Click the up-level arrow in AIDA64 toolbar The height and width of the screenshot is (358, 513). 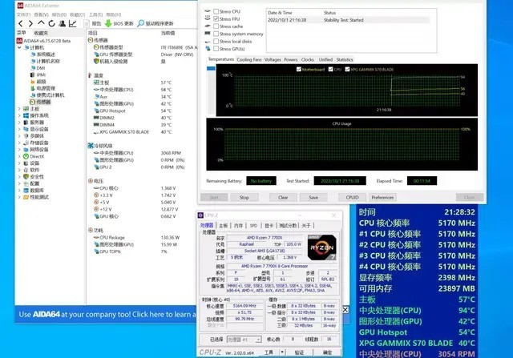[x=41, y=23]
